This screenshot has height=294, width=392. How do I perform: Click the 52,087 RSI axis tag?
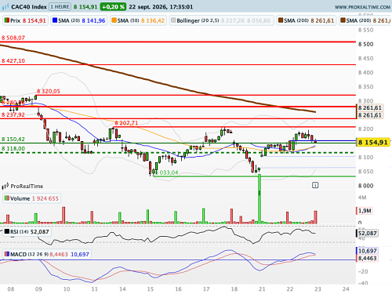pos(367,233)
